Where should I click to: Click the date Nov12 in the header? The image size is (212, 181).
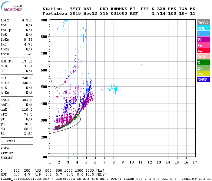click(x=90, y=14)
